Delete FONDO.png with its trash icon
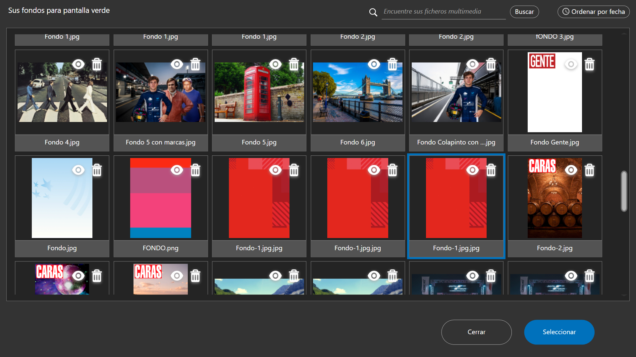The image size is (636, 357). pos(195,170)
